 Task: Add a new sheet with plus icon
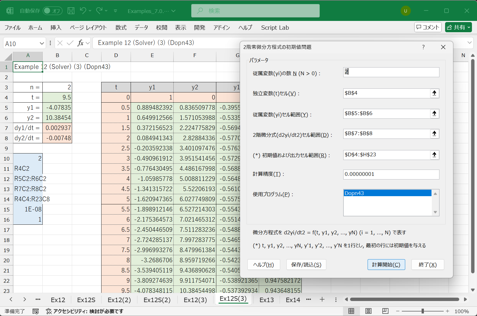click(322, 300)
